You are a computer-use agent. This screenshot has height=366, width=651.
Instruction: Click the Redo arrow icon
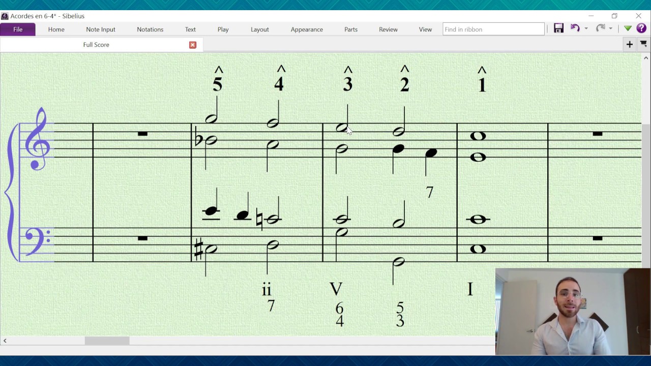coord(600,28)
